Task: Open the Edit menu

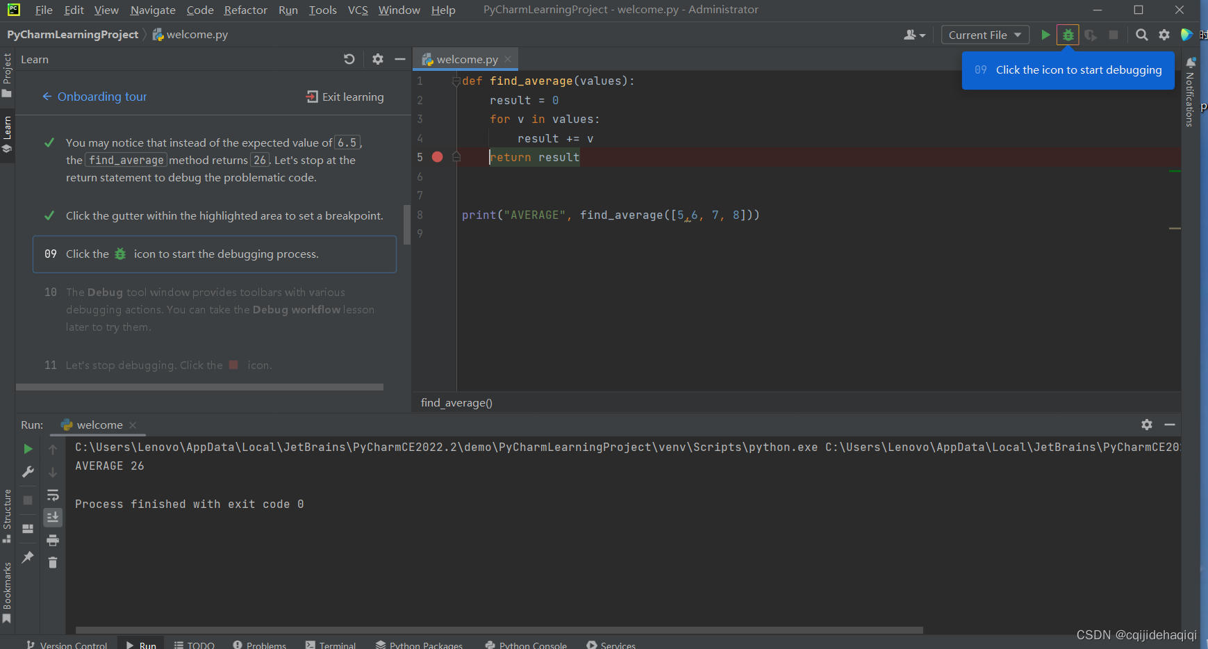Action: coord(74,10)
